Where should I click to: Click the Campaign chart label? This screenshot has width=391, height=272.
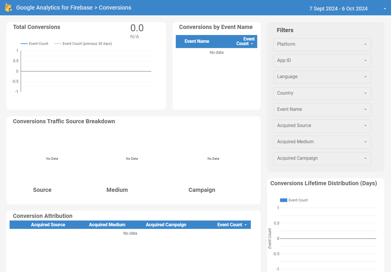click(x=202, y=190)
